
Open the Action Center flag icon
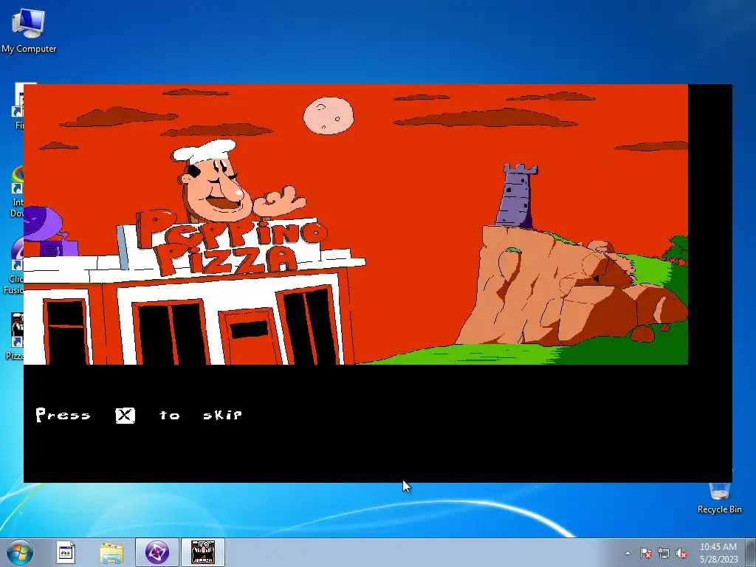click(646, 553)
